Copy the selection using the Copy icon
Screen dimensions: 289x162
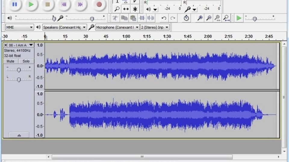[124, 18]
